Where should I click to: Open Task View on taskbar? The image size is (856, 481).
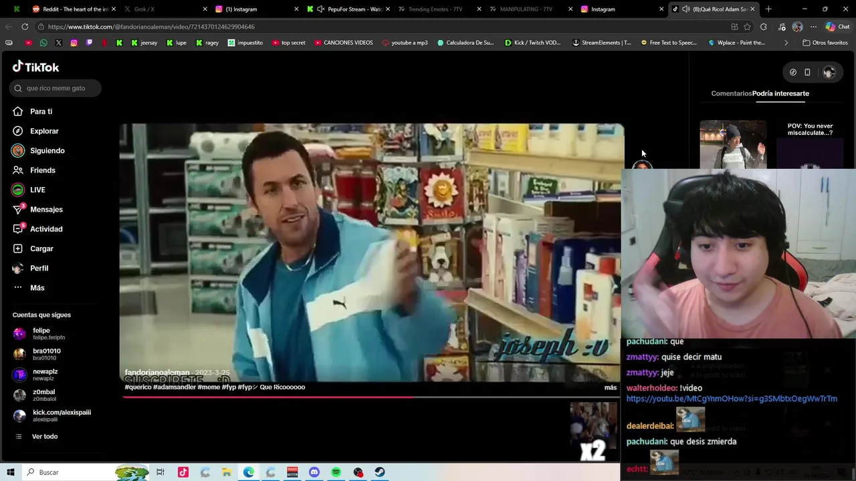click(160, 472)
